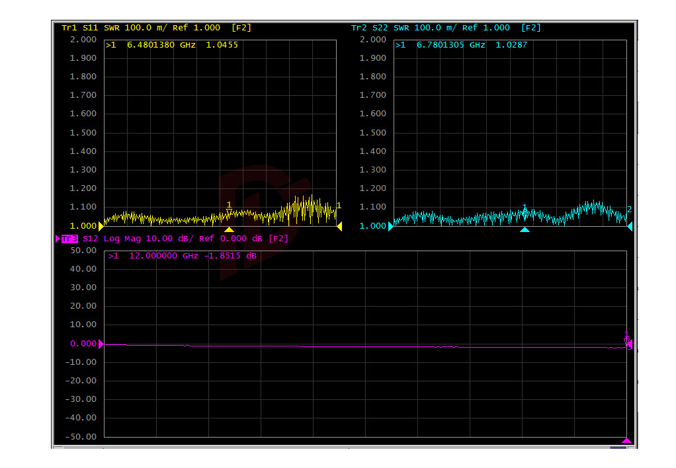Select marker 1 on the yellow S11 trace

pos(229,208)
